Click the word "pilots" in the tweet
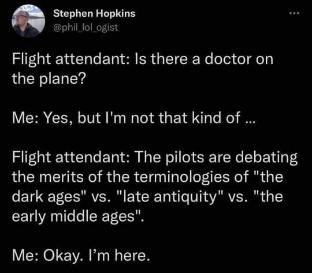 pyautogui.click(x=185, y=158)
